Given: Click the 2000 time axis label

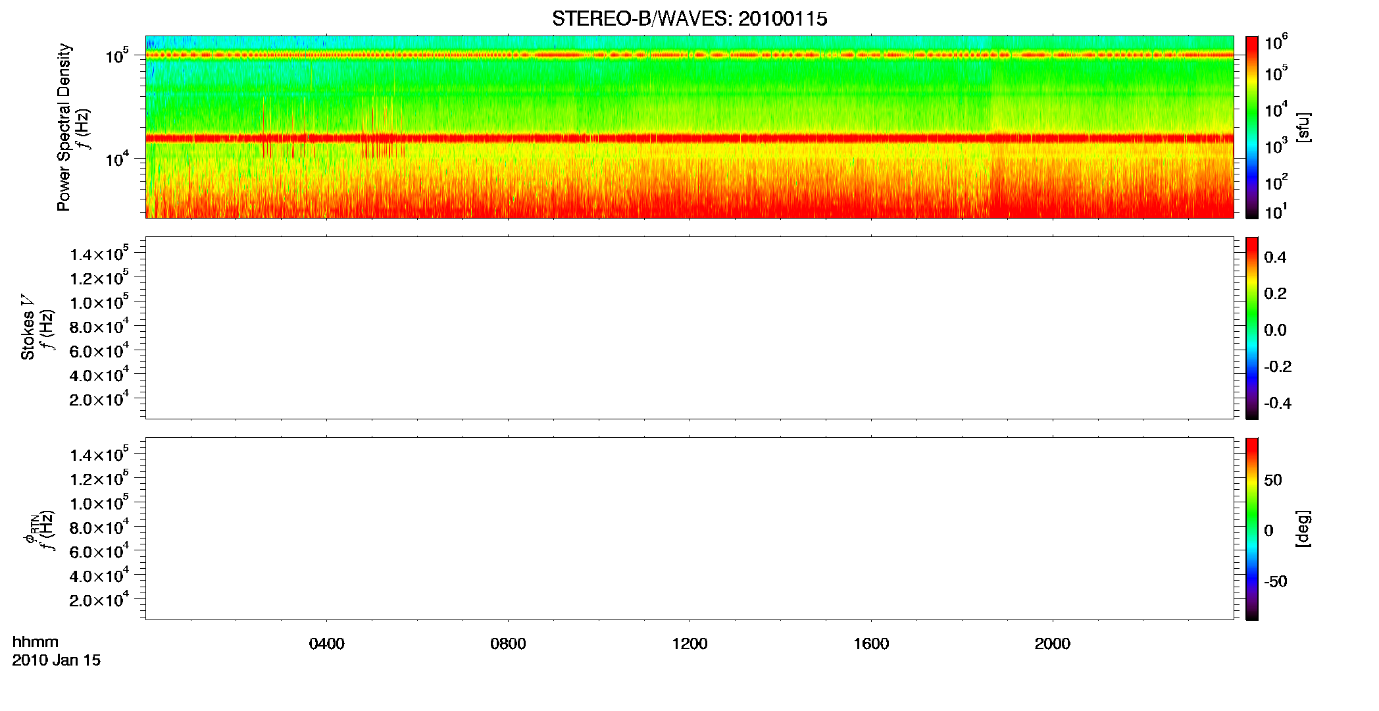Looking at the screenshot, I should [1053, 644].
